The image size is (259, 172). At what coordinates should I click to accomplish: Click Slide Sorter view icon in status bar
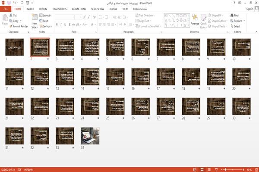click(202, 169)
